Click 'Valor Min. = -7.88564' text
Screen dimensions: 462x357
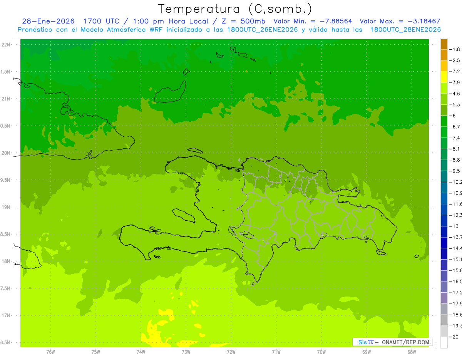tap(313, 21)
